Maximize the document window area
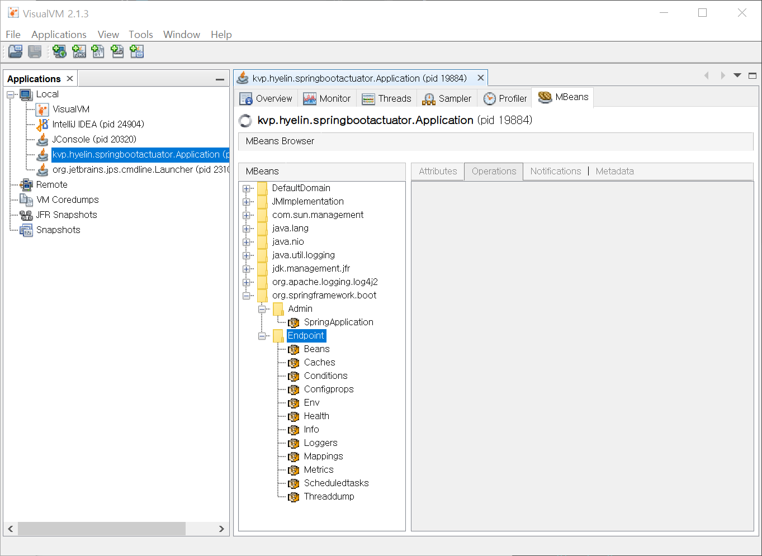Screen dimensions: 762x556 click(x=752, y=75)
